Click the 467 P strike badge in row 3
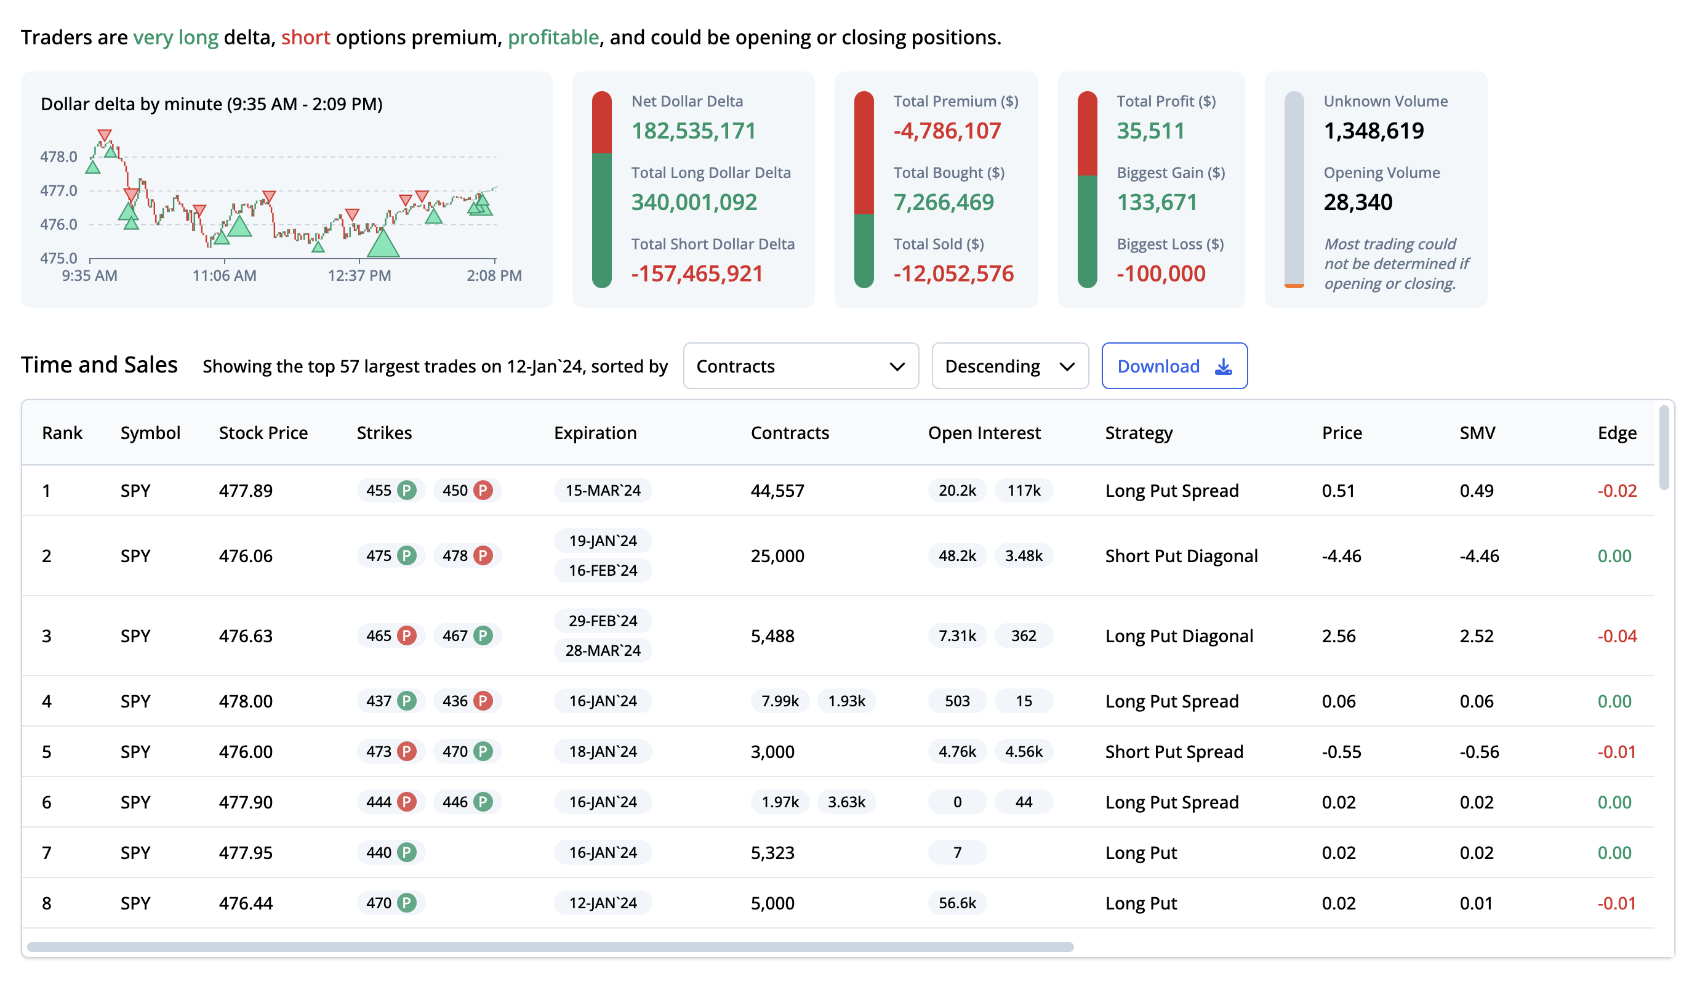 point(467,635)
